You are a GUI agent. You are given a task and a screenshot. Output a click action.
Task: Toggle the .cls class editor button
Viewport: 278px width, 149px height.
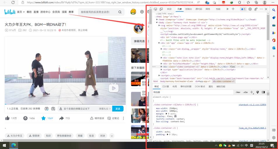245,92
